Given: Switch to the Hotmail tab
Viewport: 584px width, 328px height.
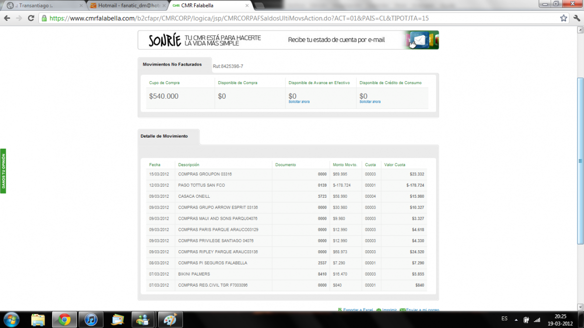Looking at the screenshot, I should 128,6.
